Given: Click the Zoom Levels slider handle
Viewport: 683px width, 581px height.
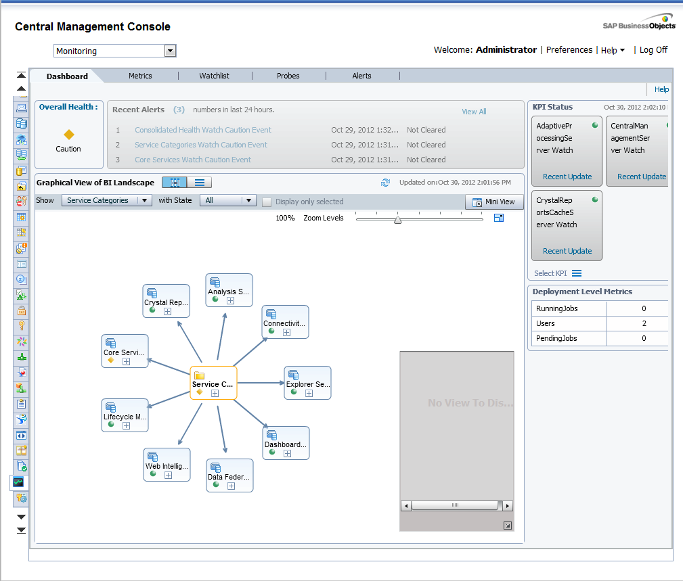Looking at the screenshot, I should coord(398,220).
